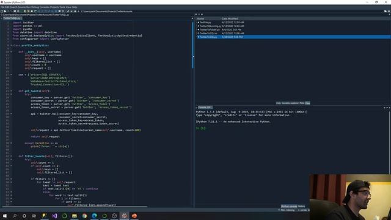The image size is (391, 220).
Task: Open the Run menu
Action: 29,7
